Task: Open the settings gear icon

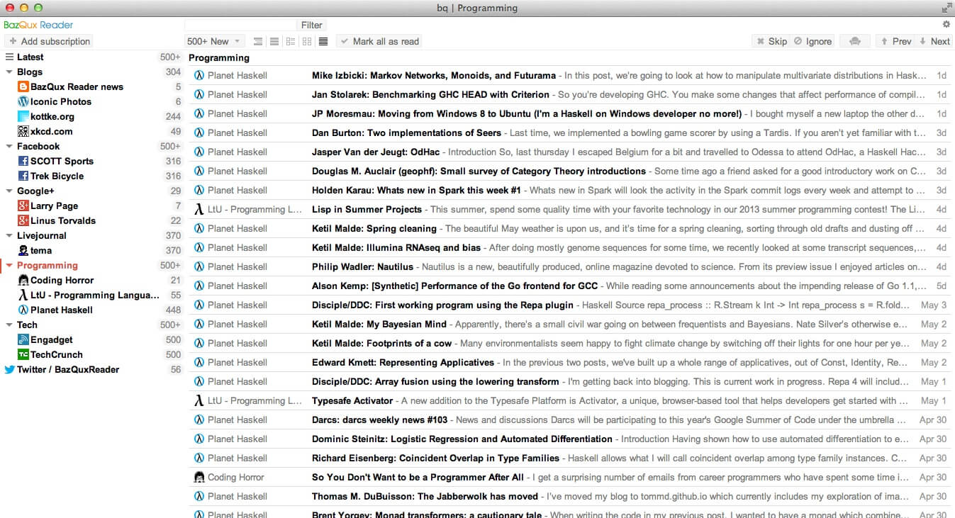Action: coord(946,24)
